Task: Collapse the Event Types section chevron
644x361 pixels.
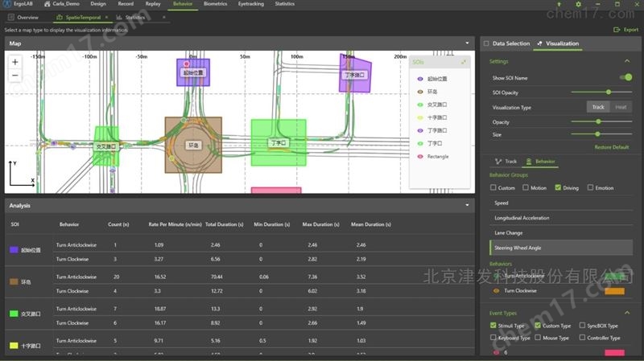Action: pyautogui.click(x=627, y=313)
